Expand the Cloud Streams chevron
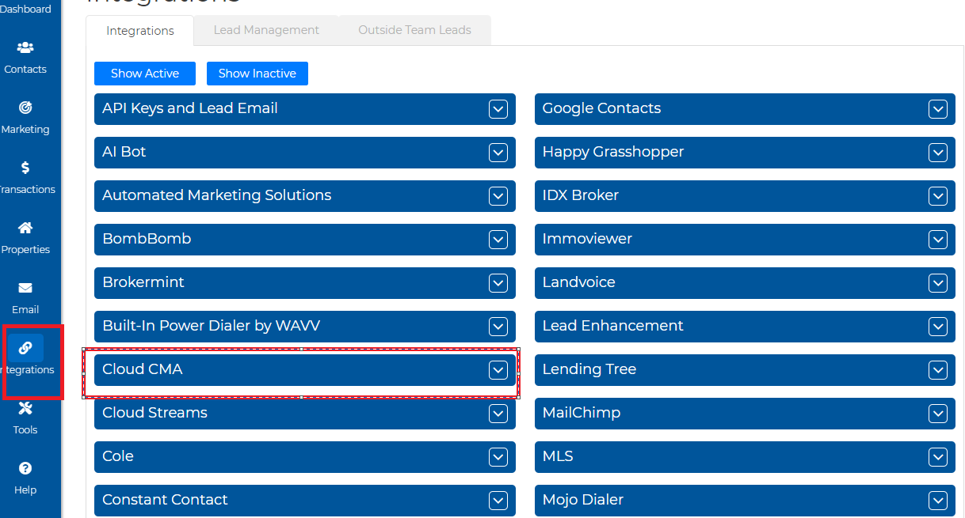Screen dimensions: 965x518 (498, 414)
